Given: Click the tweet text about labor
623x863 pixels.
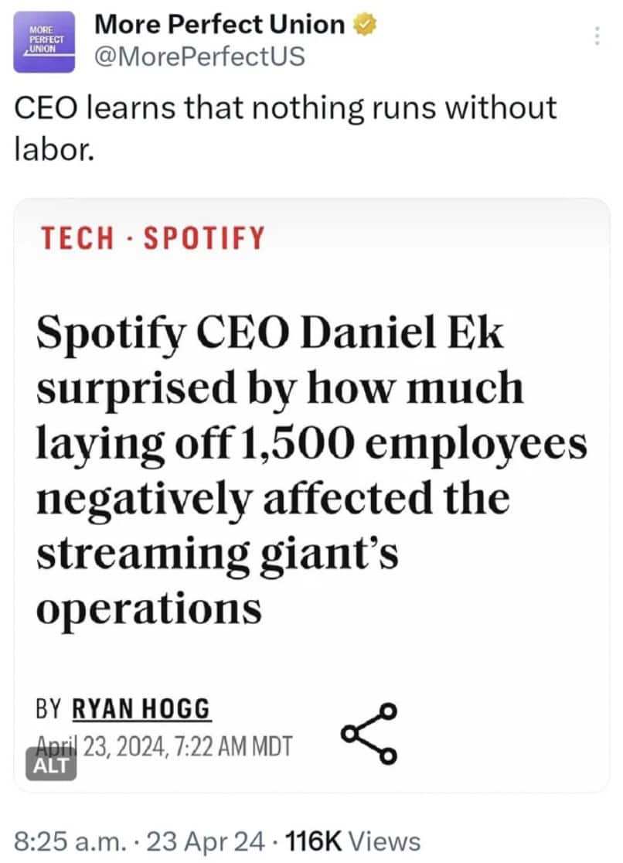Looking at the screenshot, I should 286,125.
